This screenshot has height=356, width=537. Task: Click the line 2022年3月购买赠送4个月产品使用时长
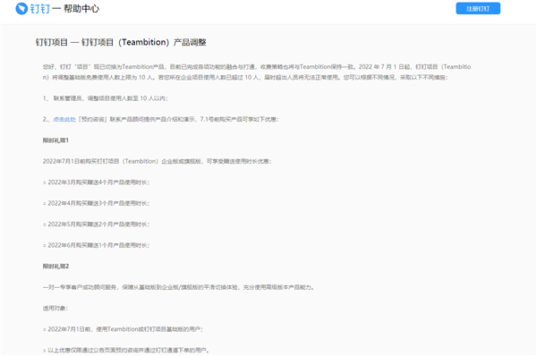(x=97, y=182)
